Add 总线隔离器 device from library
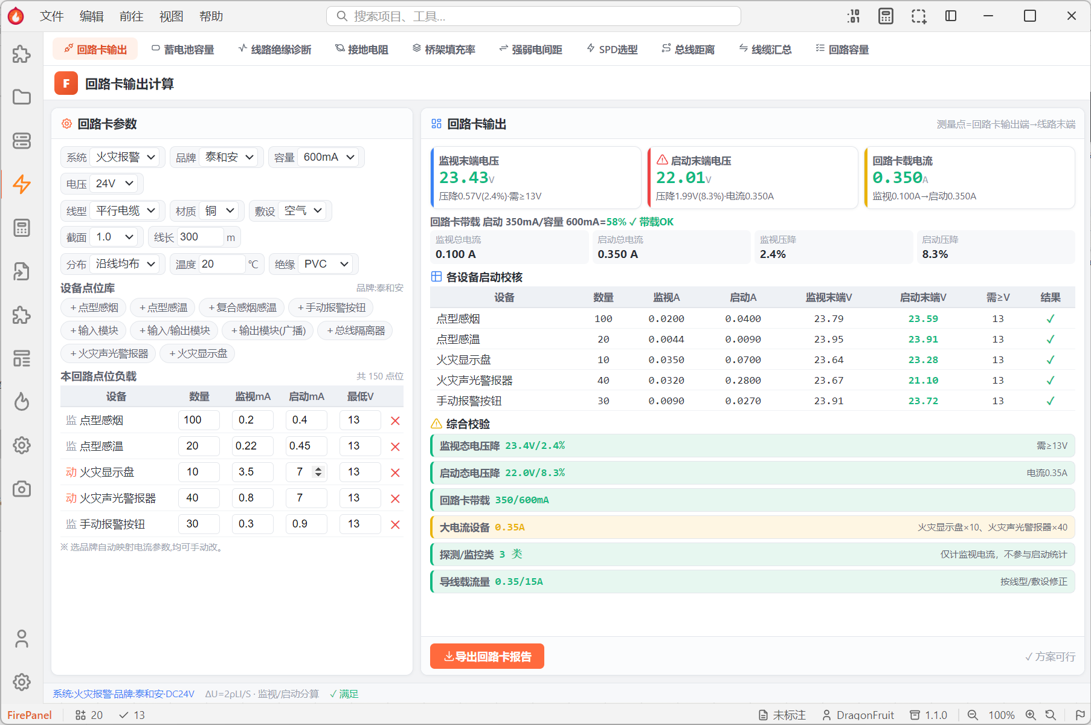This screenshot has width=1091, height=725. [355, 330]
